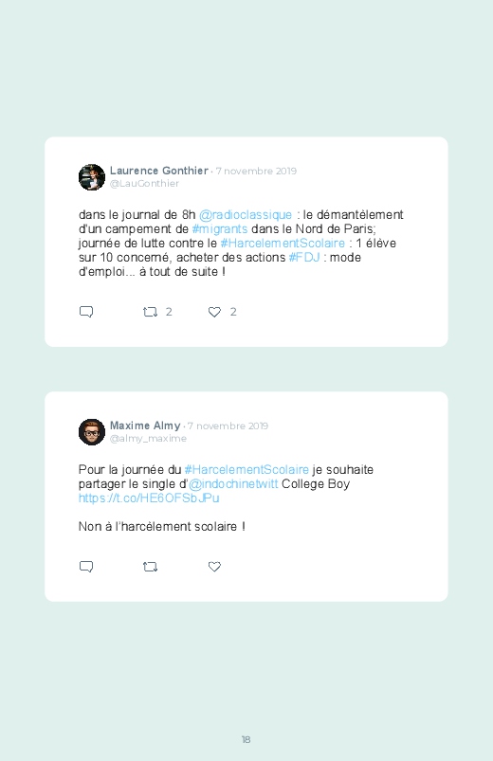Retweet Maxime Almy's tweet

coord(150,567)
